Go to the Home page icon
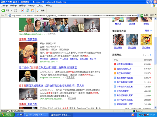Screen dimensions: 157x117 point(32,10)
